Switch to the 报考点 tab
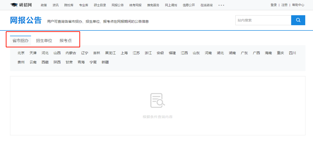 tap(66, 41)
